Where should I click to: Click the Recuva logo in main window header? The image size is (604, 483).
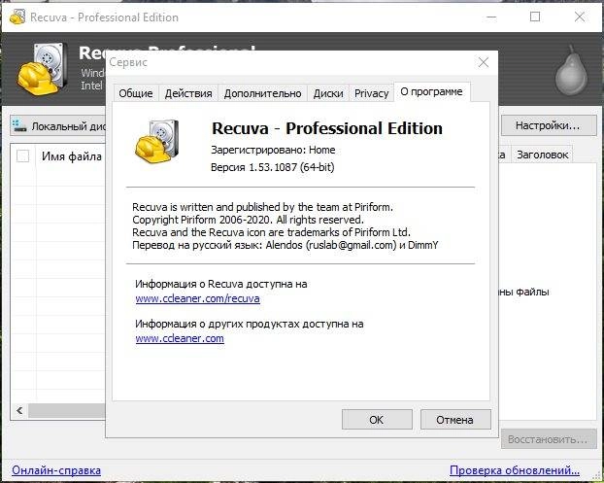(41, 69)
